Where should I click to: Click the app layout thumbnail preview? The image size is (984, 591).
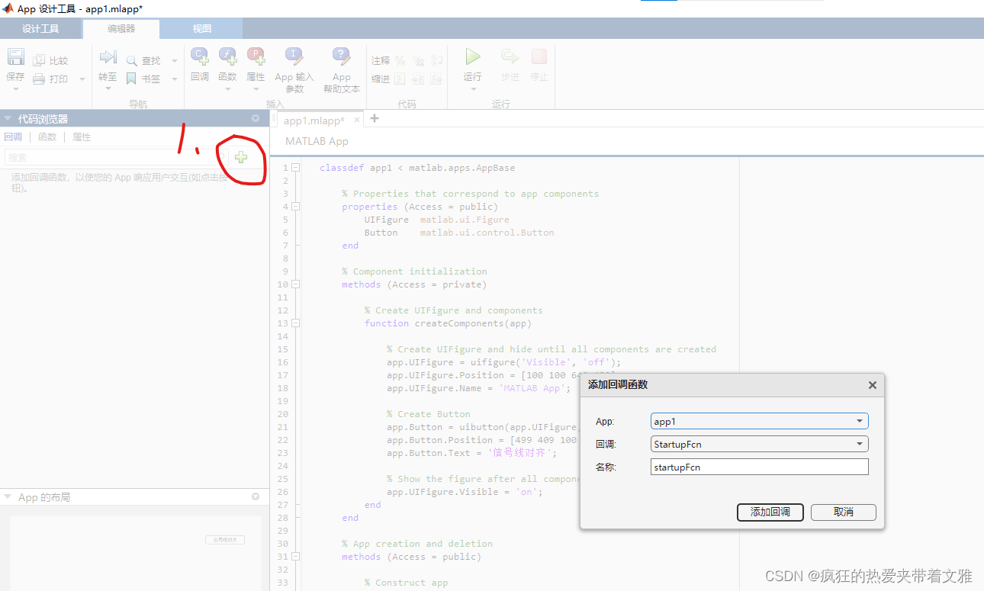pos(136,554)
